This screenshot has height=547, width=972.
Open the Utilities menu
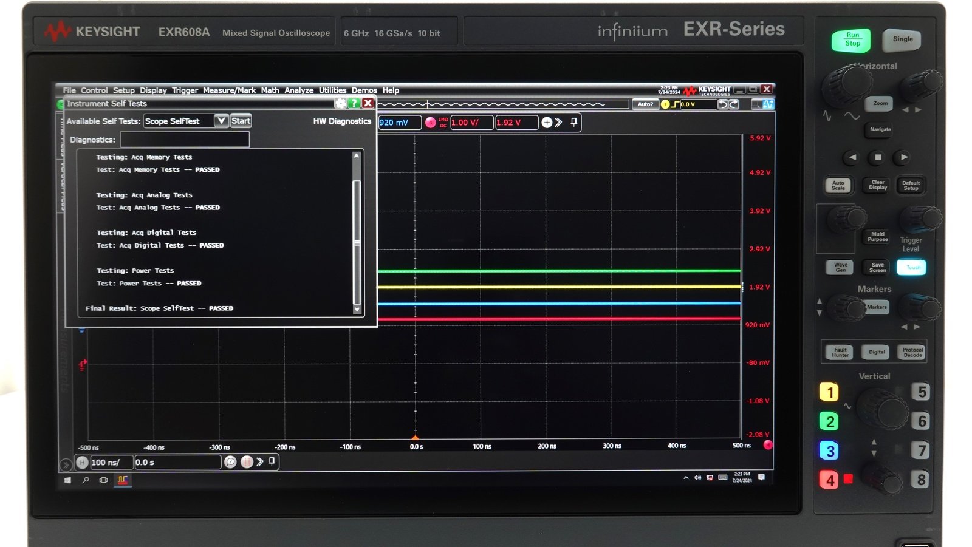point(332,90)
